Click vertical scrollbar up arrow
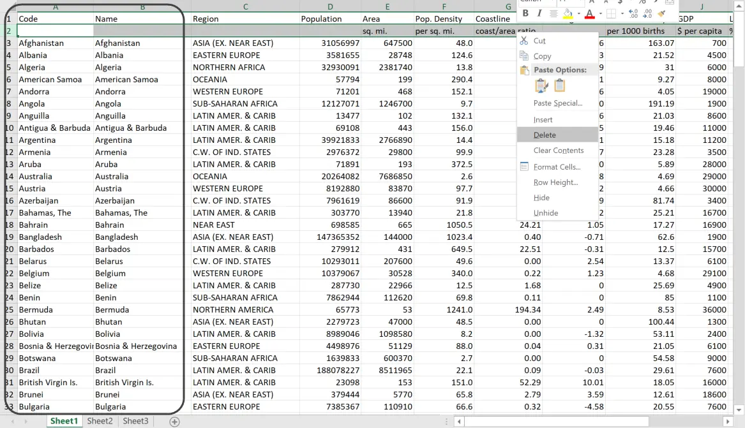 tap(739, 5)
